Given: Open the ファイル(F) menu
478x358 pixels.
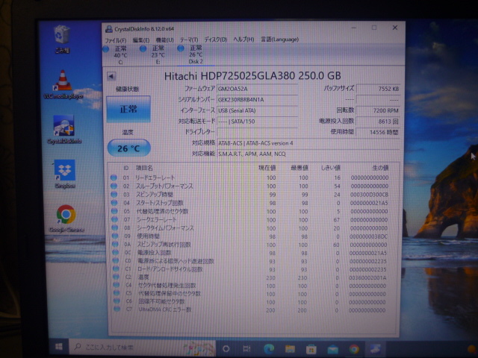Looking at the screenshot, I should [x=116, y=40].
